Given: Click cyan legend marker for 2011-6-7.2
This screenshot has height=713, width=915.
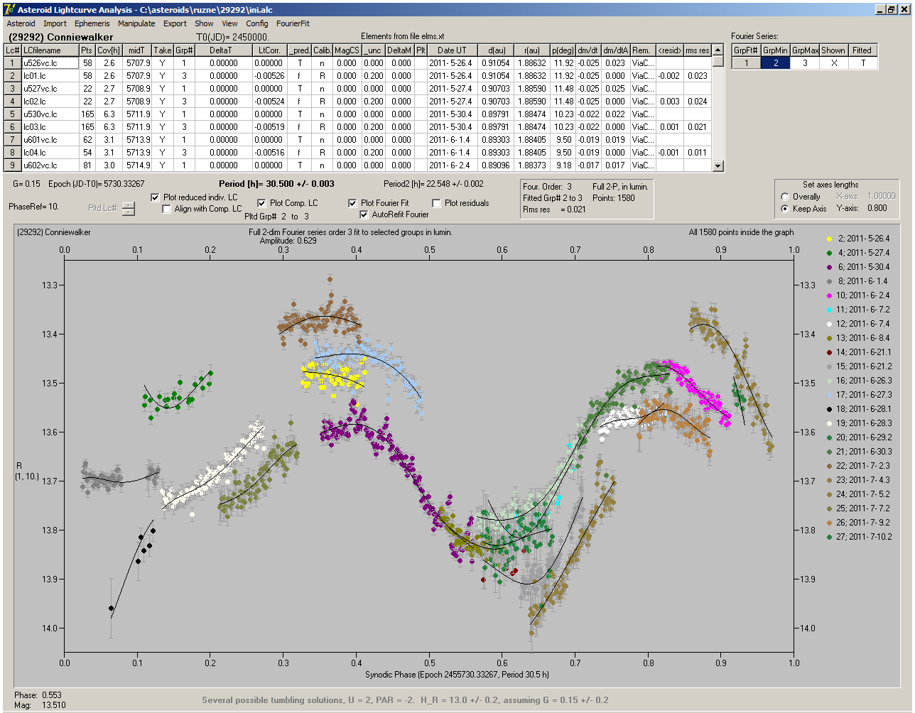Looking at the screenshot, I should pyautogui.click(x=829, y=310).
